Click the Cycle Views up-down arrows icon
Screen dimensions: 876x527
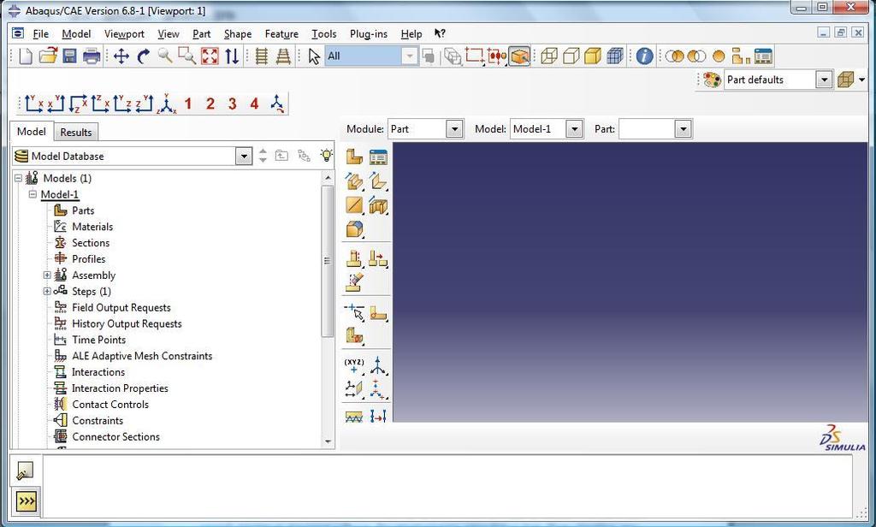coord(232,56)
